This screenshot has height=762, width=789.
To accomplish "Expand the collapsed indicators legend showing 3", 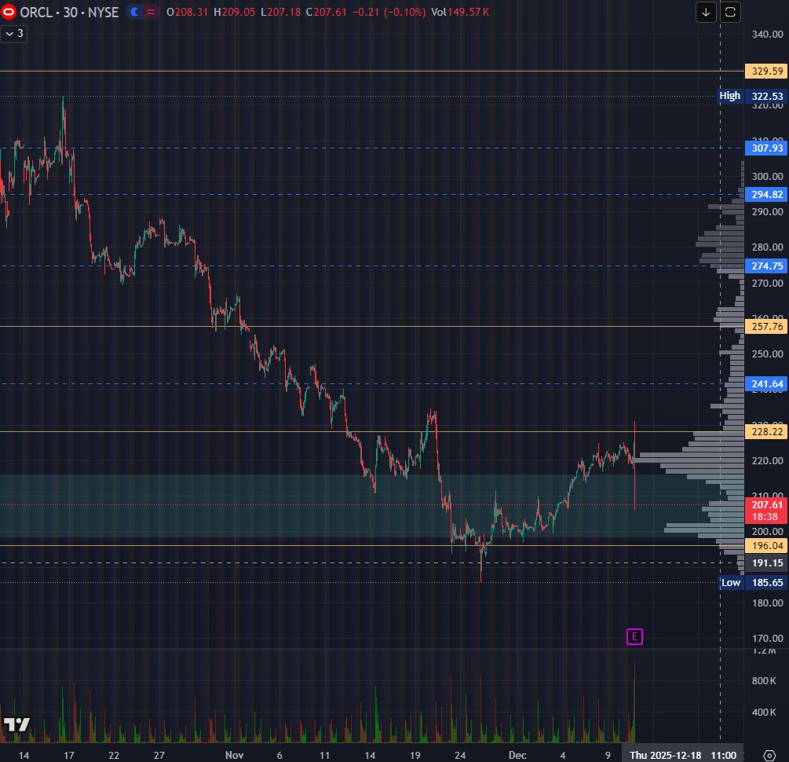I will pyautogui.click(x=13, y=34).
